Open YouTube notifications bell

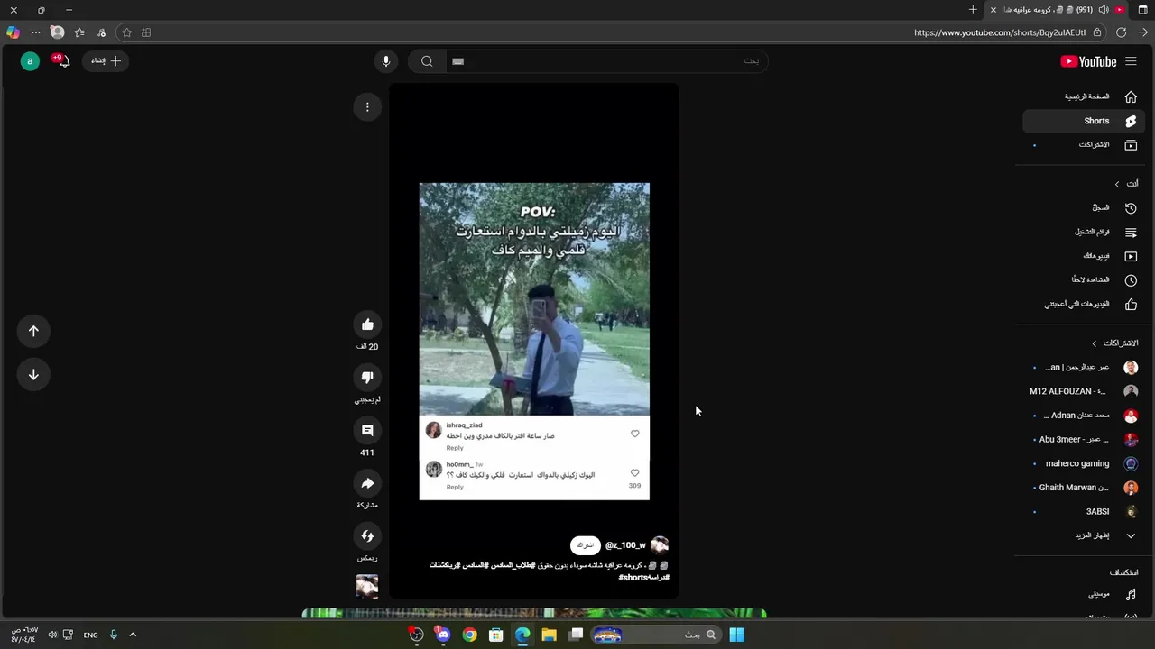[x=63, y=61]
